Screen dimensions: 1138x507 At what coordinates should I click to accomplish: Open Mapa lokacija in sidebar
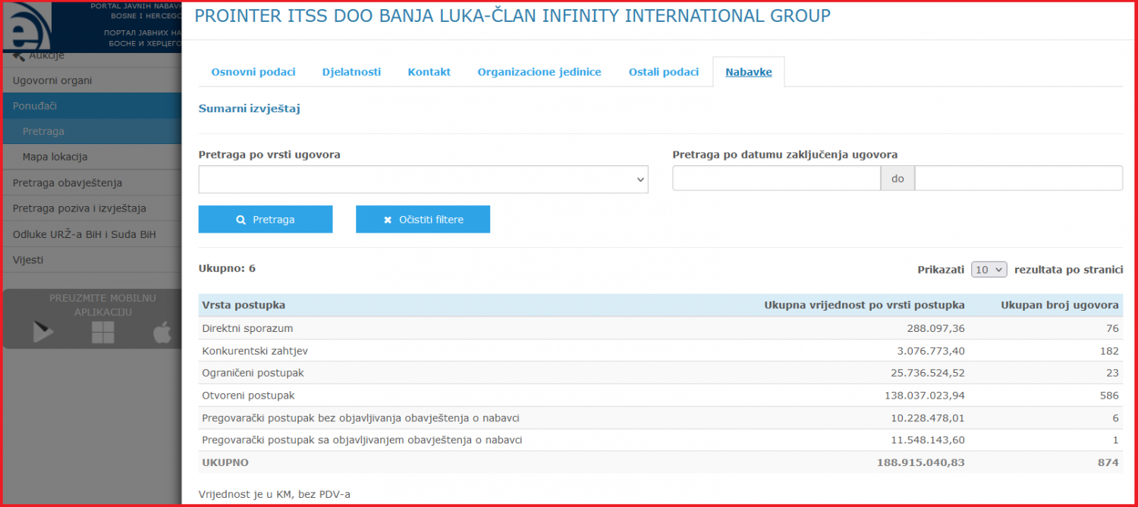(93, 157)
